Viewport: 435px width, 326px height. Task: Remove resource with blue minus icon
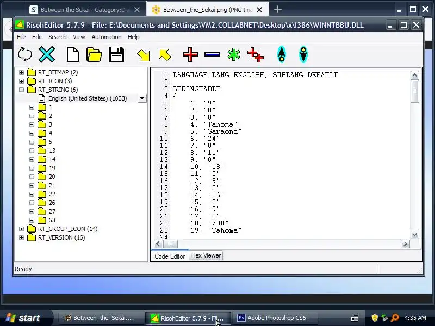point(212,55)
